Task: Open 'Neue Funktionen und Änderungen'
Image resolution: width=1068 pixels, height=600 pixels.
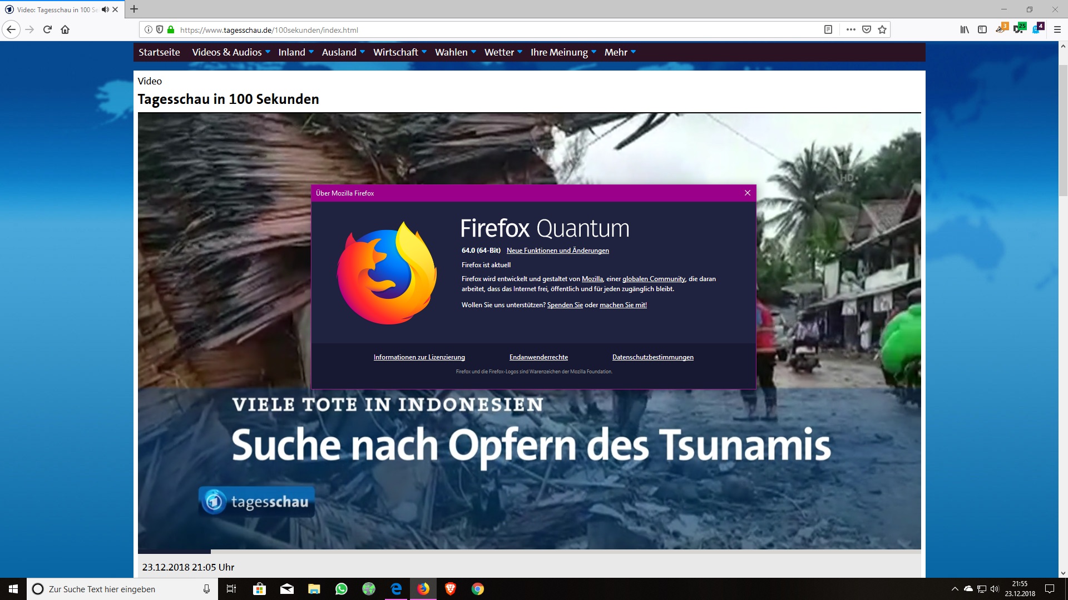Action: tap(557, 251)
